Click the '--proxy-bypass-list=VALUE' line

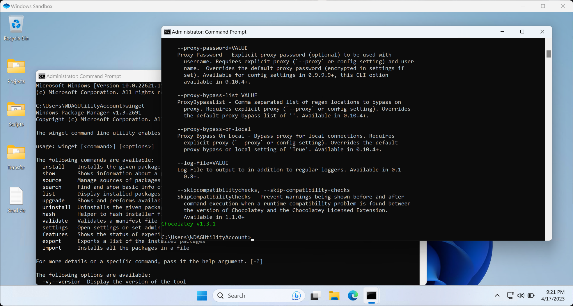click(x=217, y=95)
